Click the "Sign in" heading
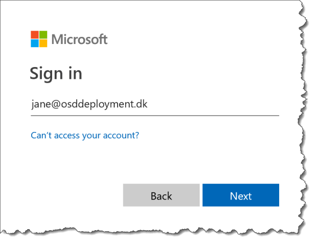The width and height of the screenshot is (315, 243). coord(56,73)
